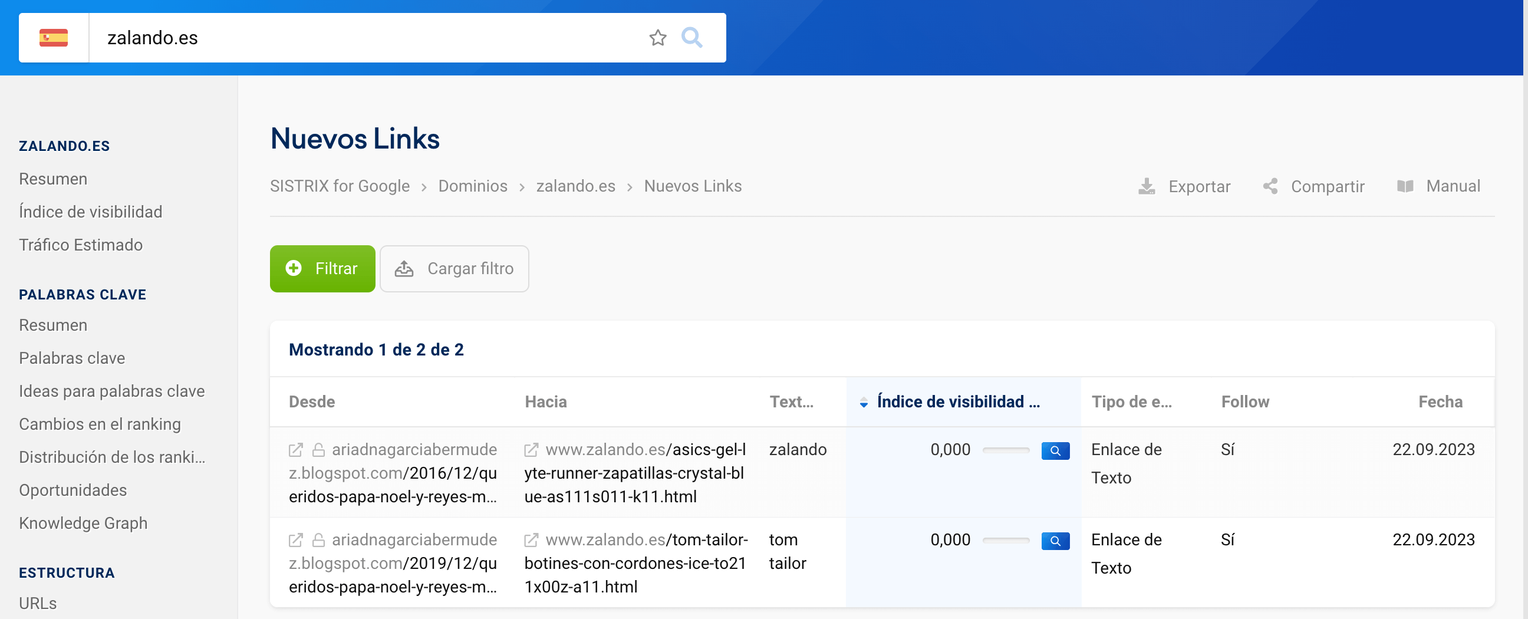Sort by Índice de visibilidad column

(x=957, y=401)
